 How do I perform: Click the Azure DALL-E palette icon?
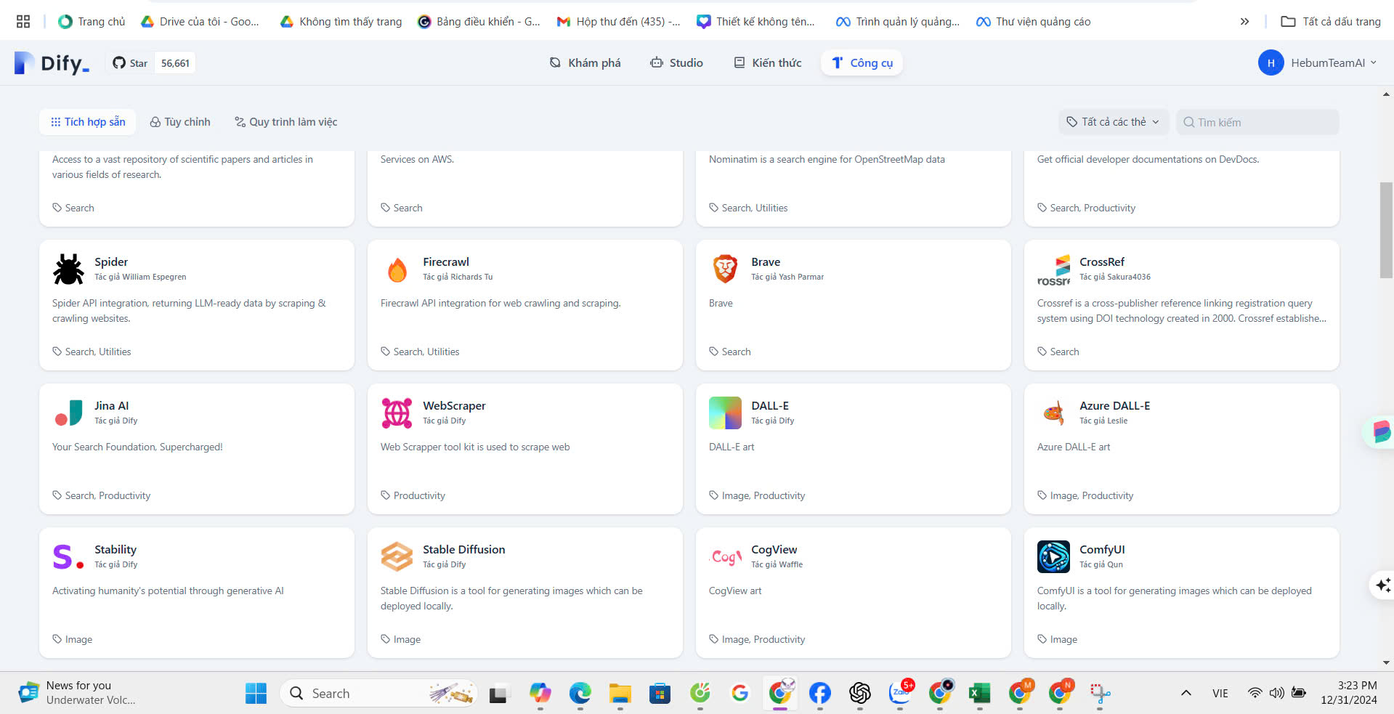pos(1053,413)
